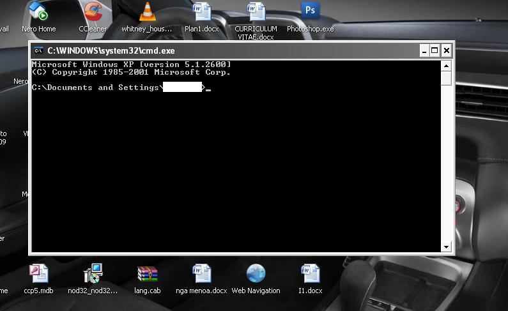Select the ccp5.mdb database file
Viewport: 508px width, 311px height.
(x=38, y=274)
